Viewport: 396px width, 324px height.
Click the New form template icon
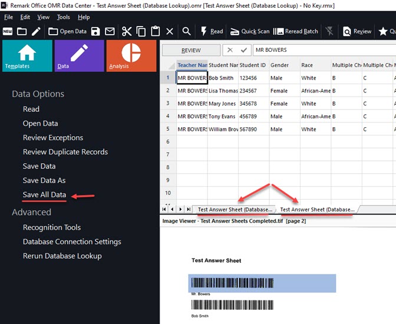(8, 32)
